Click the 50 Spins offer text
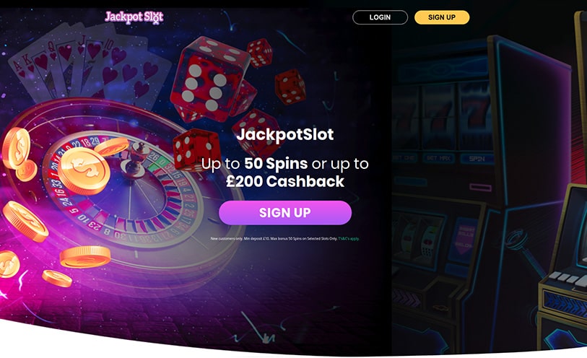 click(x=276, y=163)
